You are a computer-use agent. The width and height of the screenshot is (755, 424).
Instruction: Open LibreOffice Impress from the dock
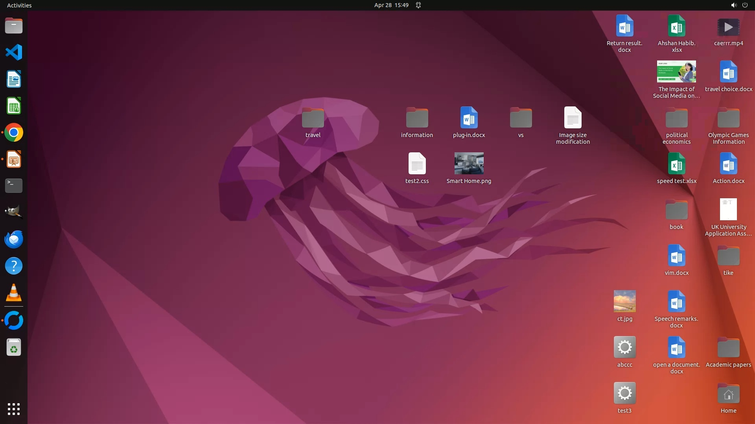pyautogui.click(x=14, y=159)
